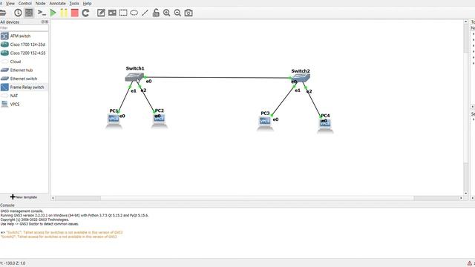Click the warning icon in status bar
This screenshot has width=475, height=267.
[470, 263]
